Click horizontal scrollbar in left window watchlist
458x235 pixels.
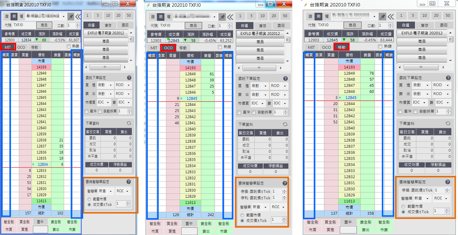coord(106,67)
